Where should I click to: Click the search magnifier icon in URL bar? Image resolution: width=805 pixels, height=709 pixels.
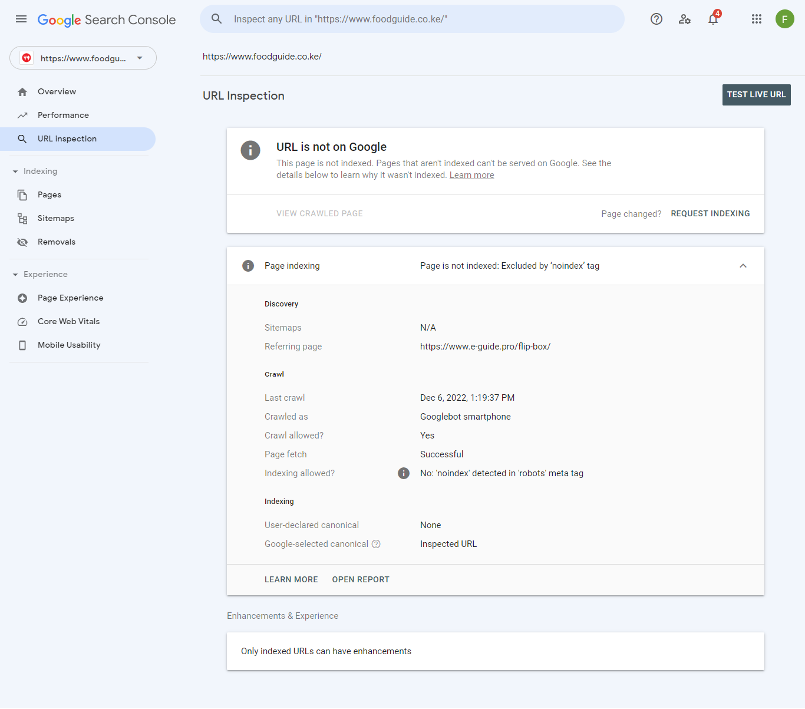click(217, 19)
